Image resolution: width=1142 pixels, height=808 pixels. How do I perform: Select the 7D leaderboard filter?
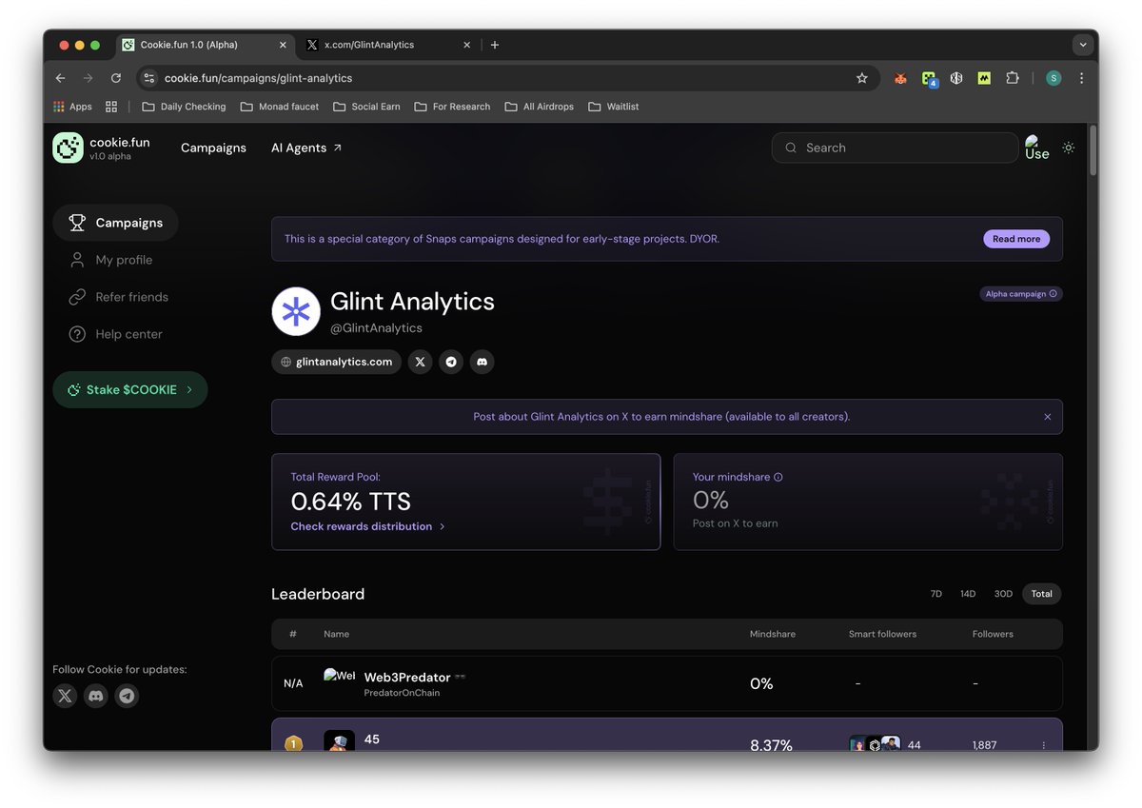coord(935,593)
